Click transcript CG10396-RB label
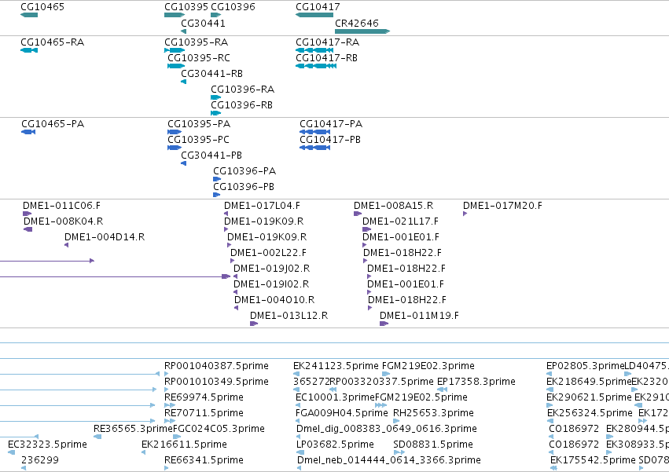The height and width of the screenshot is (472, 669). point(241,105)
